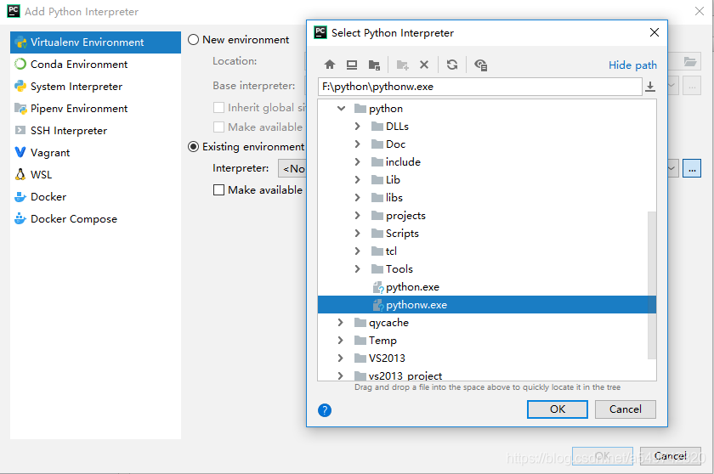Enable Make available checkbox under Existing environment

(218, 189)
